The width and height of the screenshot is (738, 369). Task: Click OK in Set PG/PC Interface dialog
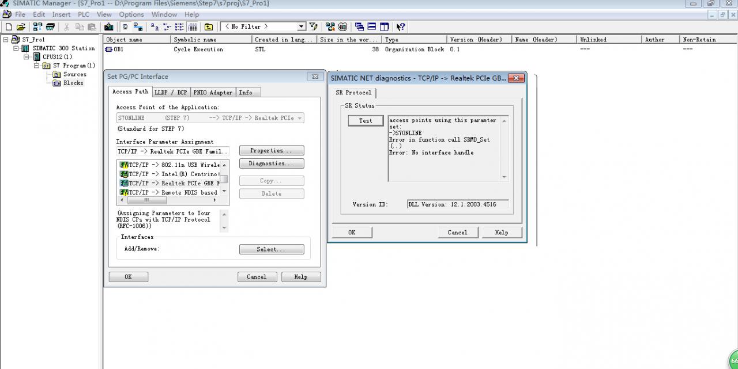pyautogui.click(x=128, y=277)
